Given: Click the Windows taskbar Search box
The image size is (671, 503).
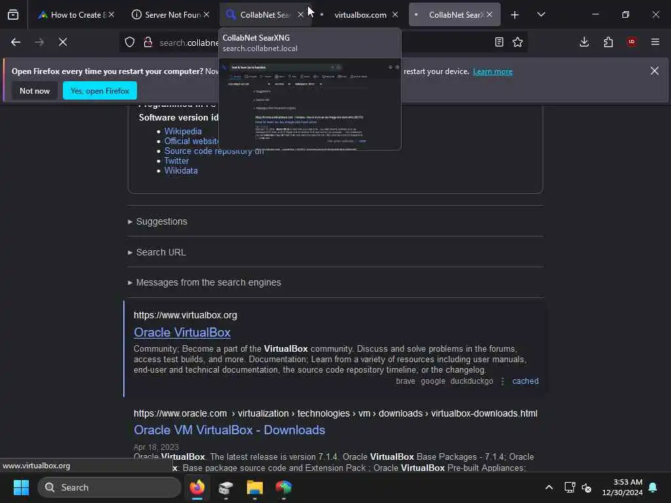Looking at the screenshot, I should click(109, 487).
